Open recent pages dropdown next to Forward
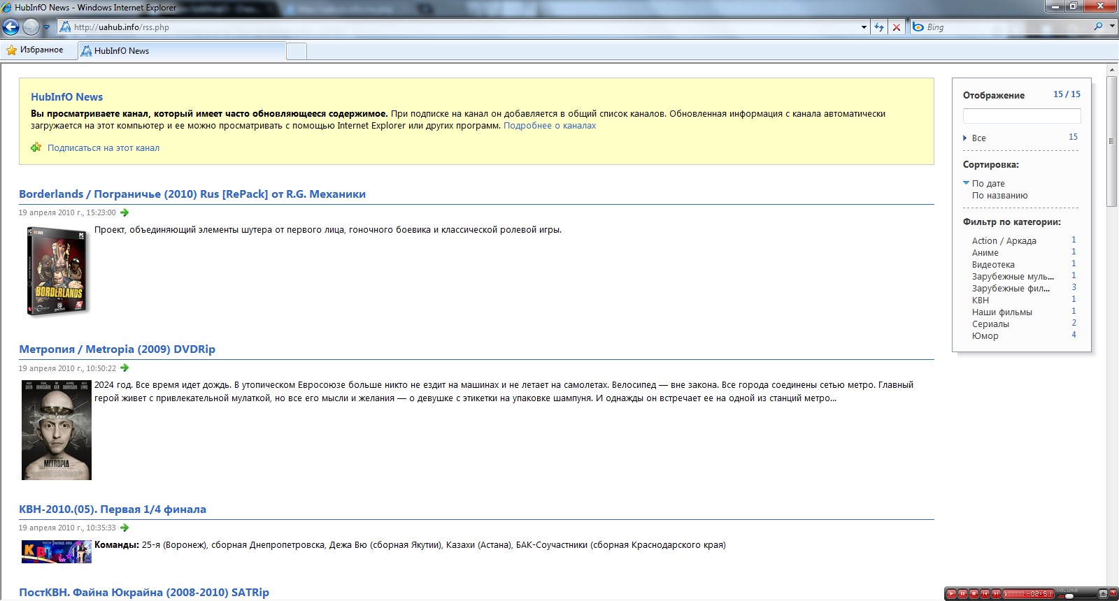The image size is (1119, 601). coord(47,27)
